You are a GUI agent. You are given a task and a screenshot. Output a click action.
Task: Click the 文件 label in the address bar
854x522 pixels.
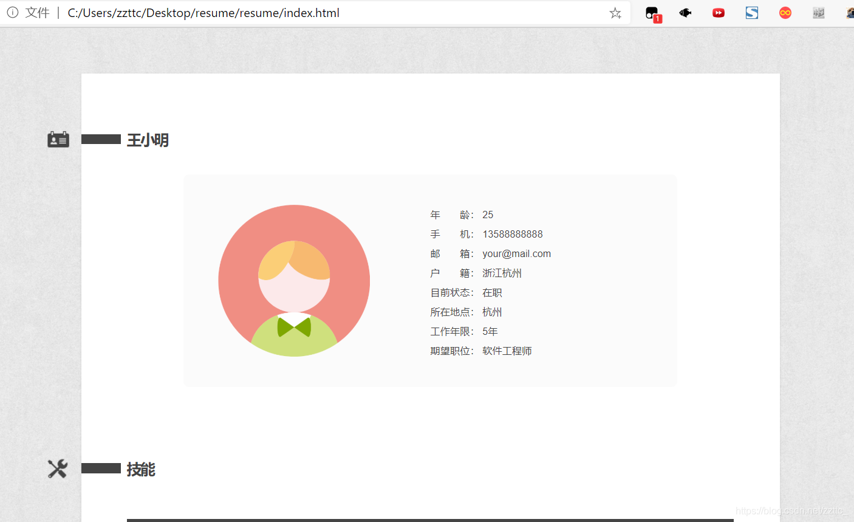(38, 12)
